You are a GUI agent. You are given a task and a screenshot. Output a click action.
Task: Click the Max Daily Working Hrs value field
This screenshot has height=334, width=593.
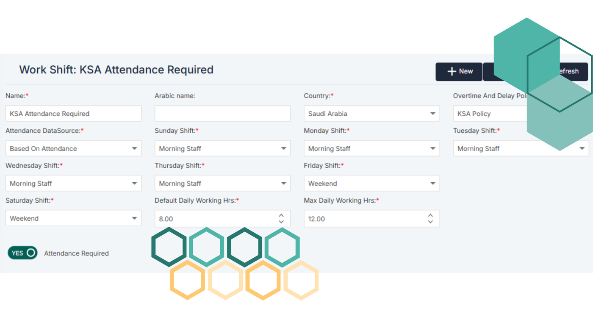point(364,219)
